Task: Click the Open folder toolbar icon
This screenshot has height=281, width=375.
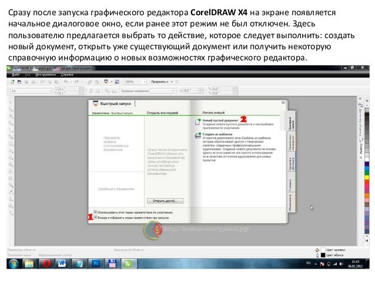Action: click(19, 82)
